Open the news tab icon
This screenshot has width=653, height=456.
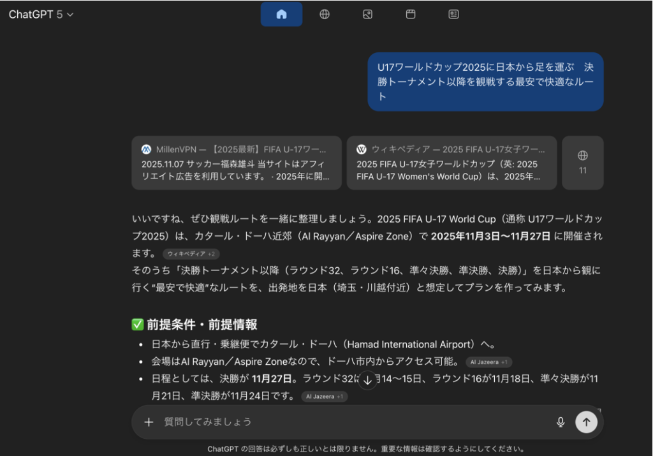point(453,14)
